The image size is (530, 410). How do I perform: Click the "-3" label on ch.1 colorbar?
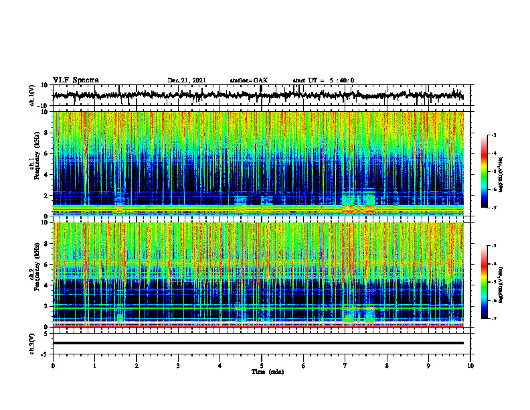click(494, 135)
